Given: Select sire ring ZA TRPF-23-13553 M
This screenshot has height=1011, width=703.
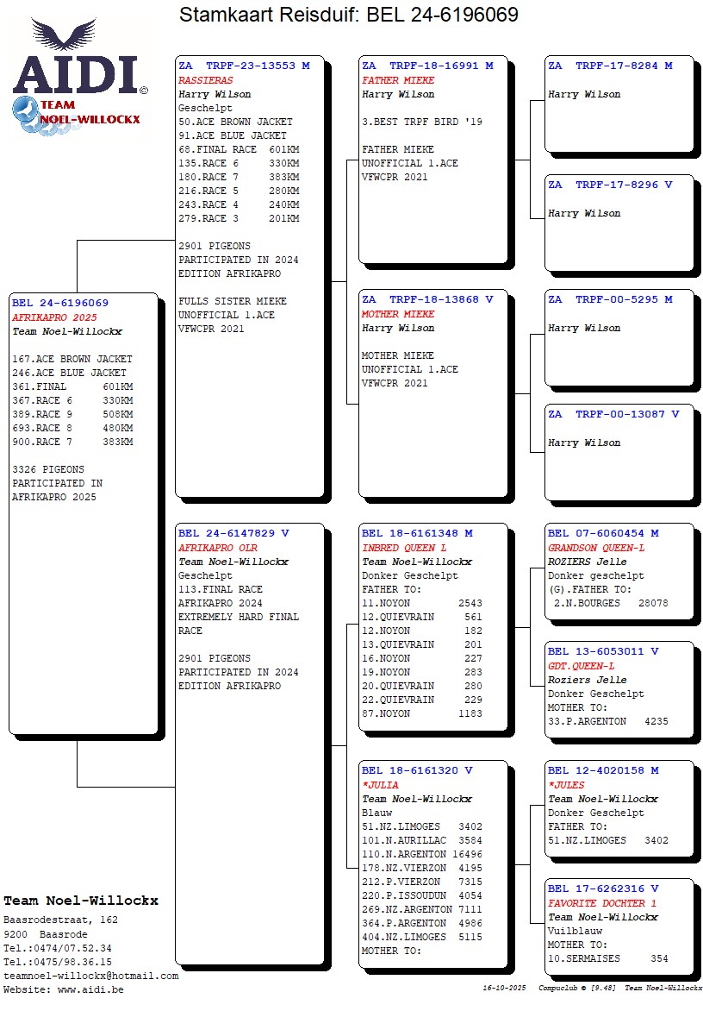Looking at the screenshot, I should [x=244, y=66].
